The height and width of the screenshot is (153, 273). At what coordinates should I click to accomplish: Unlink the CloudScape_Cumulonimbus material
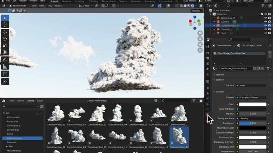coord(262,69)
